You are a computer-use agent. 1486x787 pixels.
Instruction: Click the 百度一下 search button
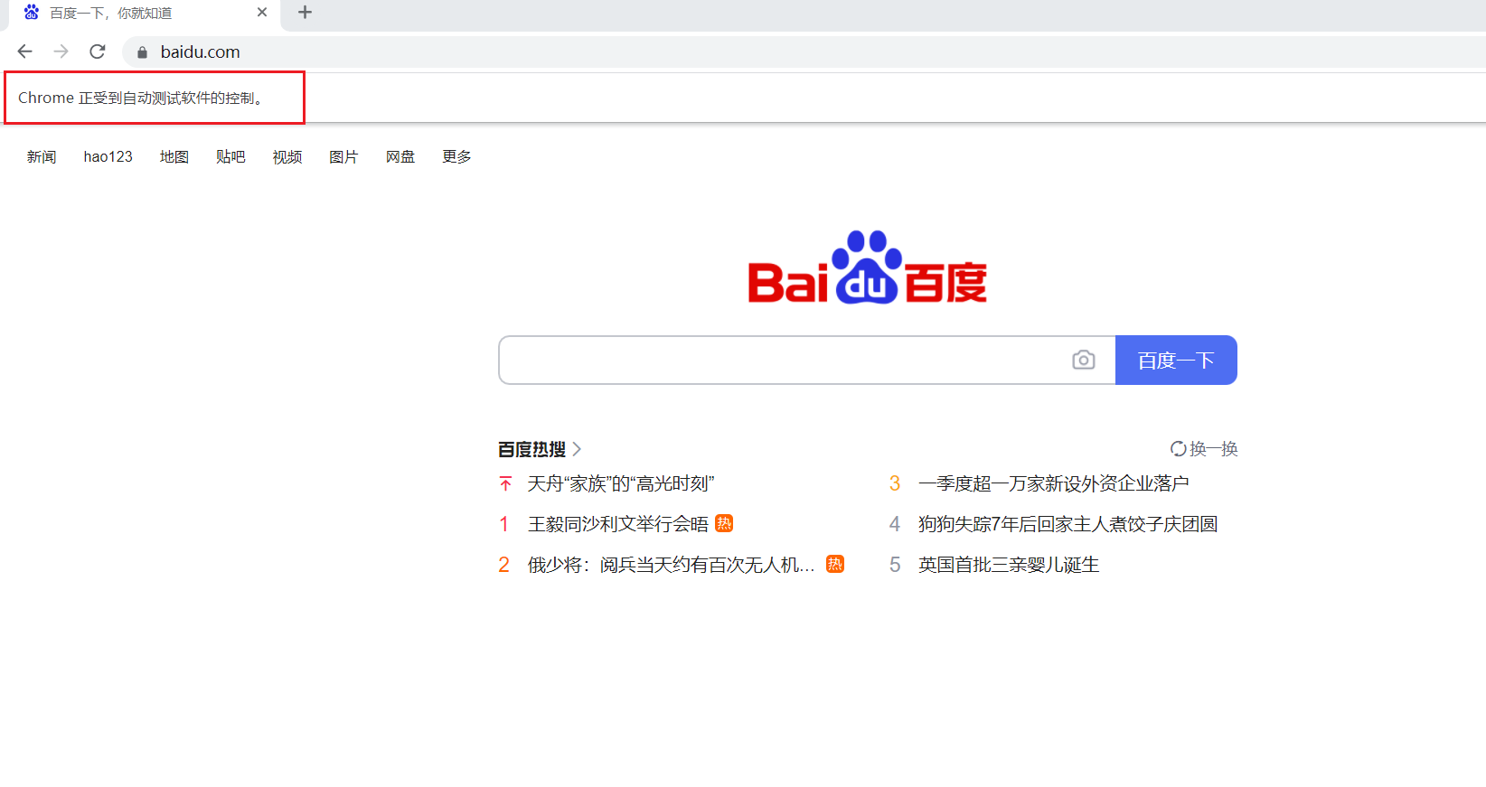coord(1176,361)
